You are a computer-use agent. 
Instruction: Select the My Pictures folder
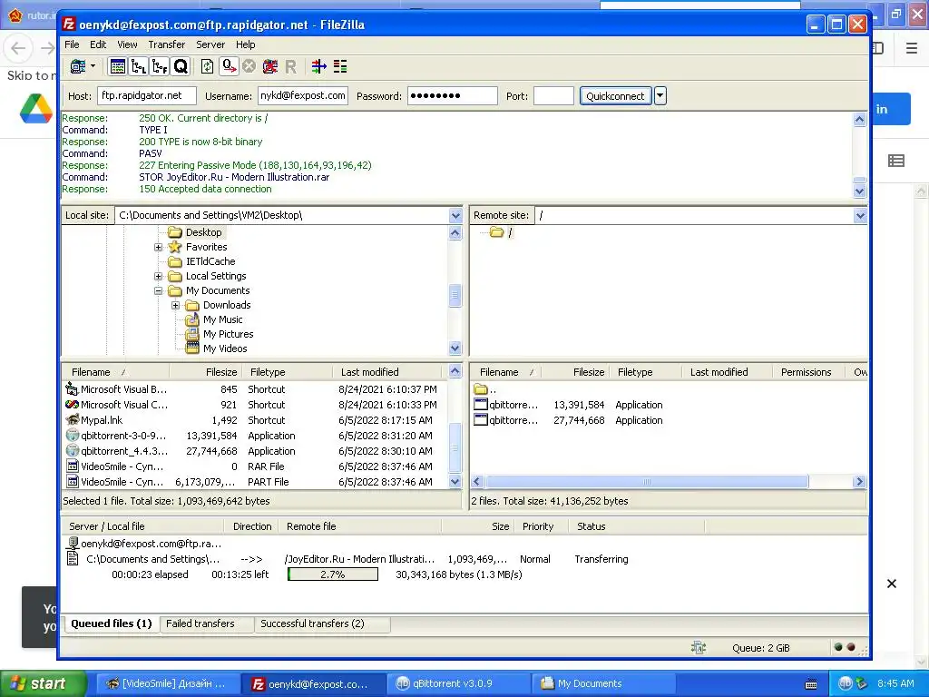[228, 334]
